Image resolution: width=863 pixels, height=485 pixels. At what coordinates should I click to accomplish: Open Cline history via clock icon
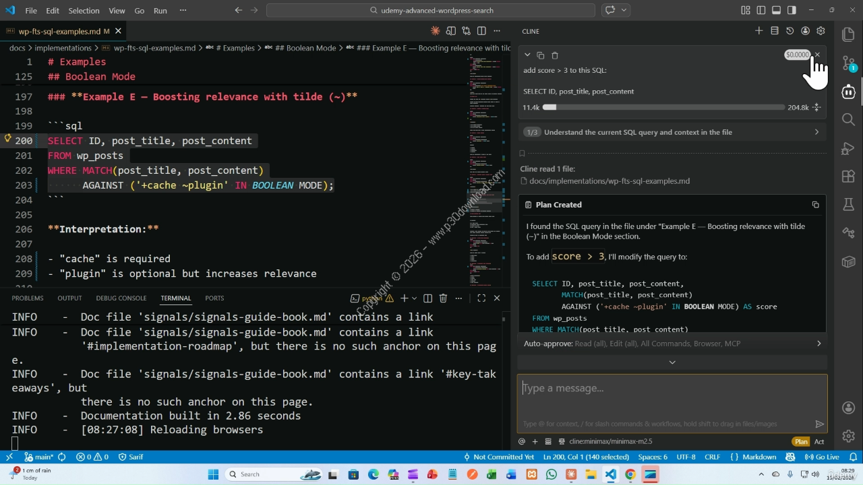pyautogui.click(x=790, y=31)
